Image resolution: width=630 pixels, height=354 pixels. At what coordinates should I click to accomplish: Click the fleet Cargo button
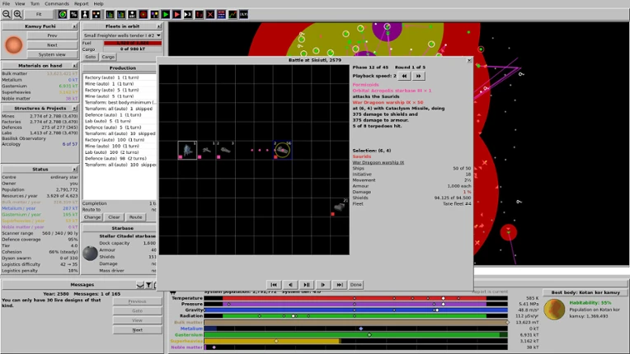point(108,57)
